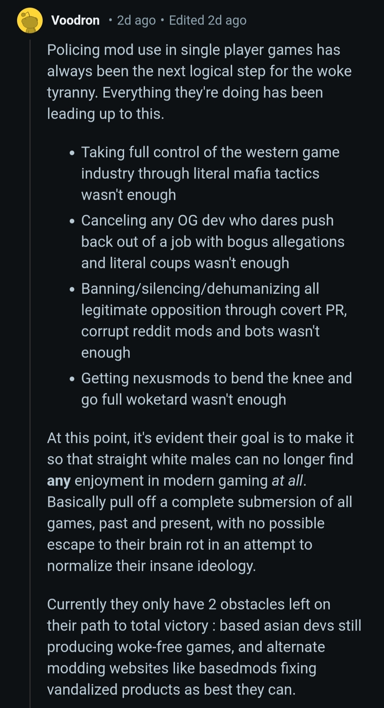This screenshot has height=708, width=384.
Task: Tap the bullet about nexusmods bending the knee
Action: (x=217, y=389)
